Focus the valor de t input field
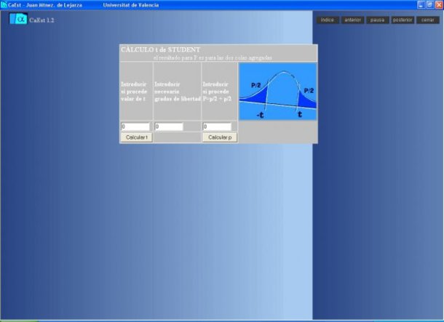The width and height of the screenshot is (444, 322). (x=135, y=126)
